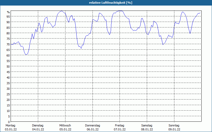Click the 35 y-axis value
Viewport: 212px width, 132px height.
(x=8, y=83)
